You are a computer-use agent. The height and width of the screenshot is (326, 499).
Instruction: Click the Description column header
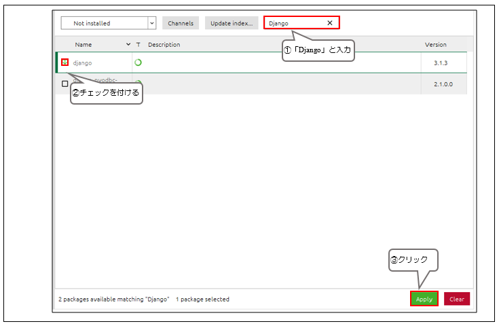tap(164, 45)
